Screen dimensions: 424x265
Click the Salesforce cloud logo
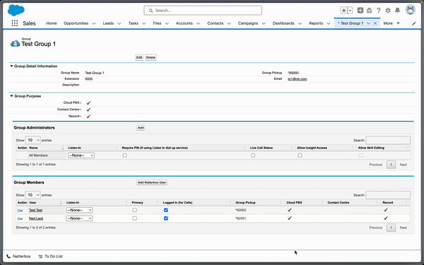click(x=16, y=11)
